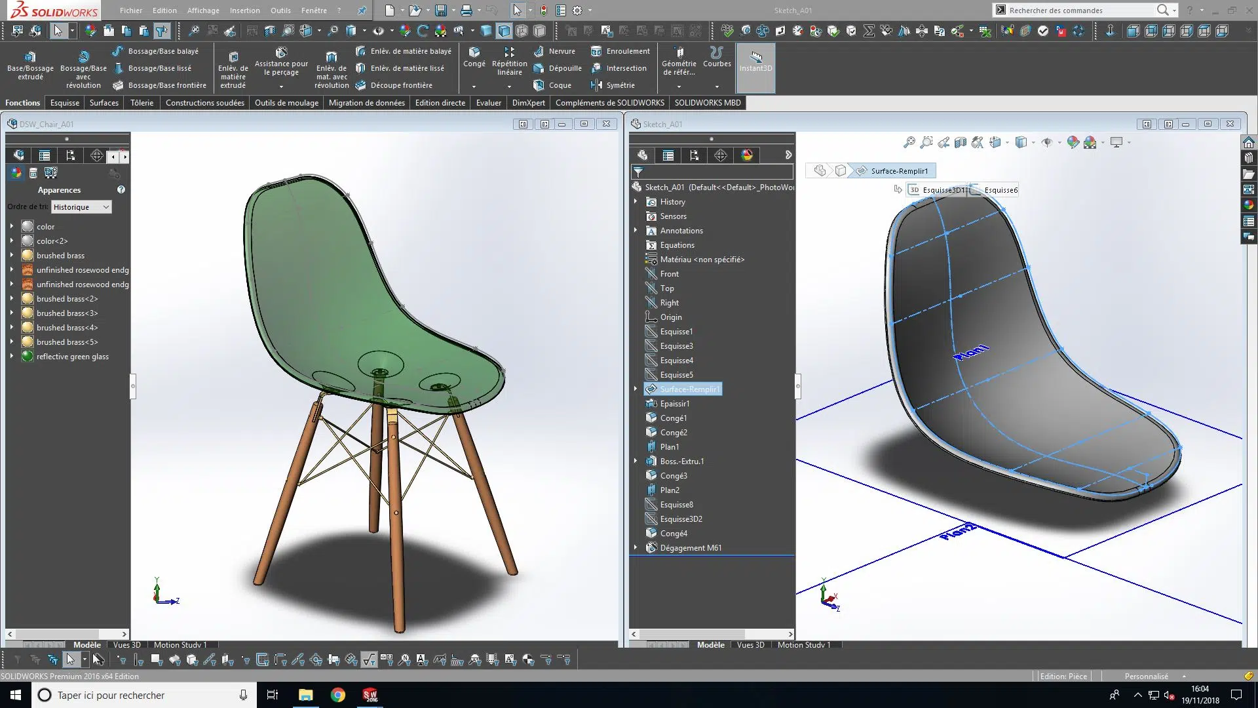Open the Ordre de tri Historique dropdown
The width and height of the screenshot is (1258, 708).
point(81,207)
